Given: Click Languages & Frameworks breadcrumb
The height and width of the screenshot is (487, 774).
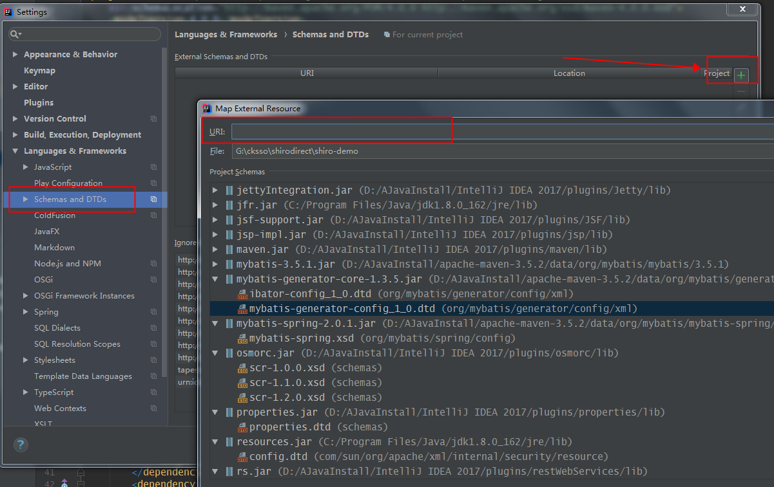Looking at the screenshot, I should pyautogui.click(x=226, y=35).
